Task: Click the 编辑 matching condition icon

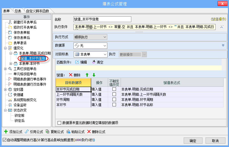Action: tap(77, 62)
